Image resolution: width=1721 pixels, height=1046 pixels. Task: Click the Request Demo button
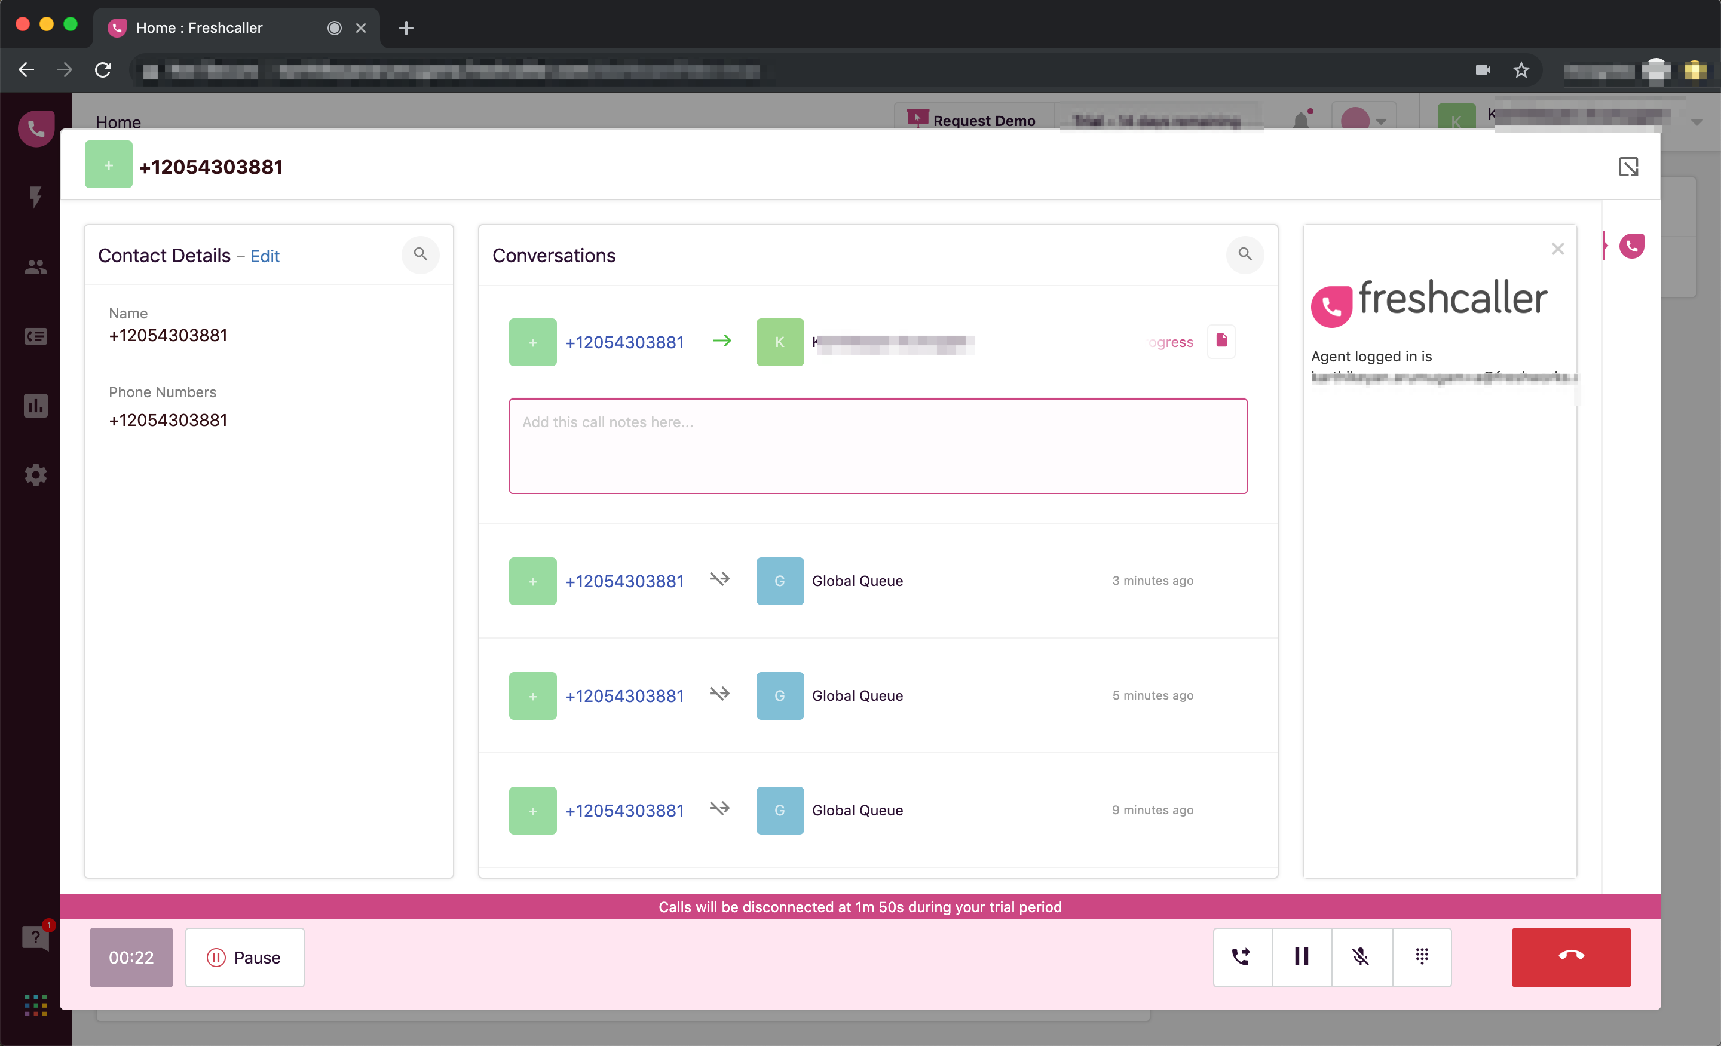pyautogui.click(x=972, y=120)
